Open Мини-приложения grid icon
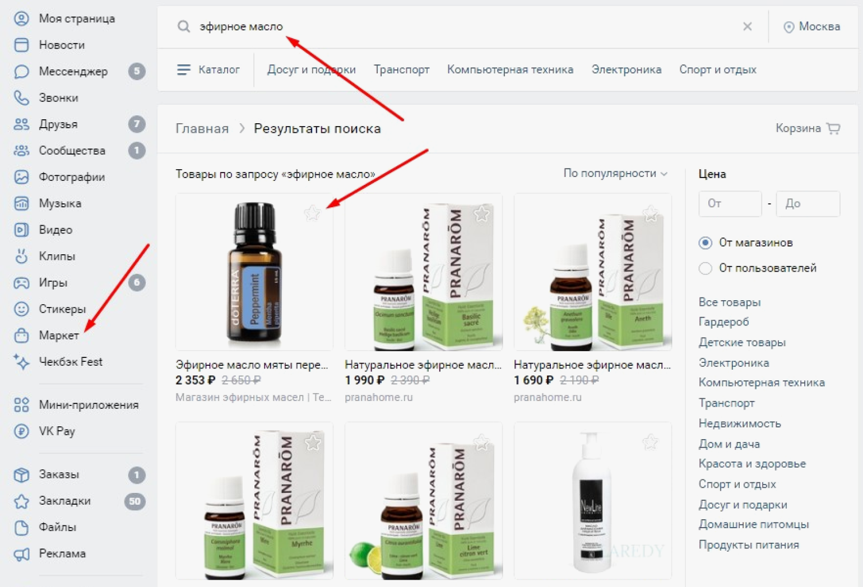Viewport: 863px width, 587px height. coord(21,404)
